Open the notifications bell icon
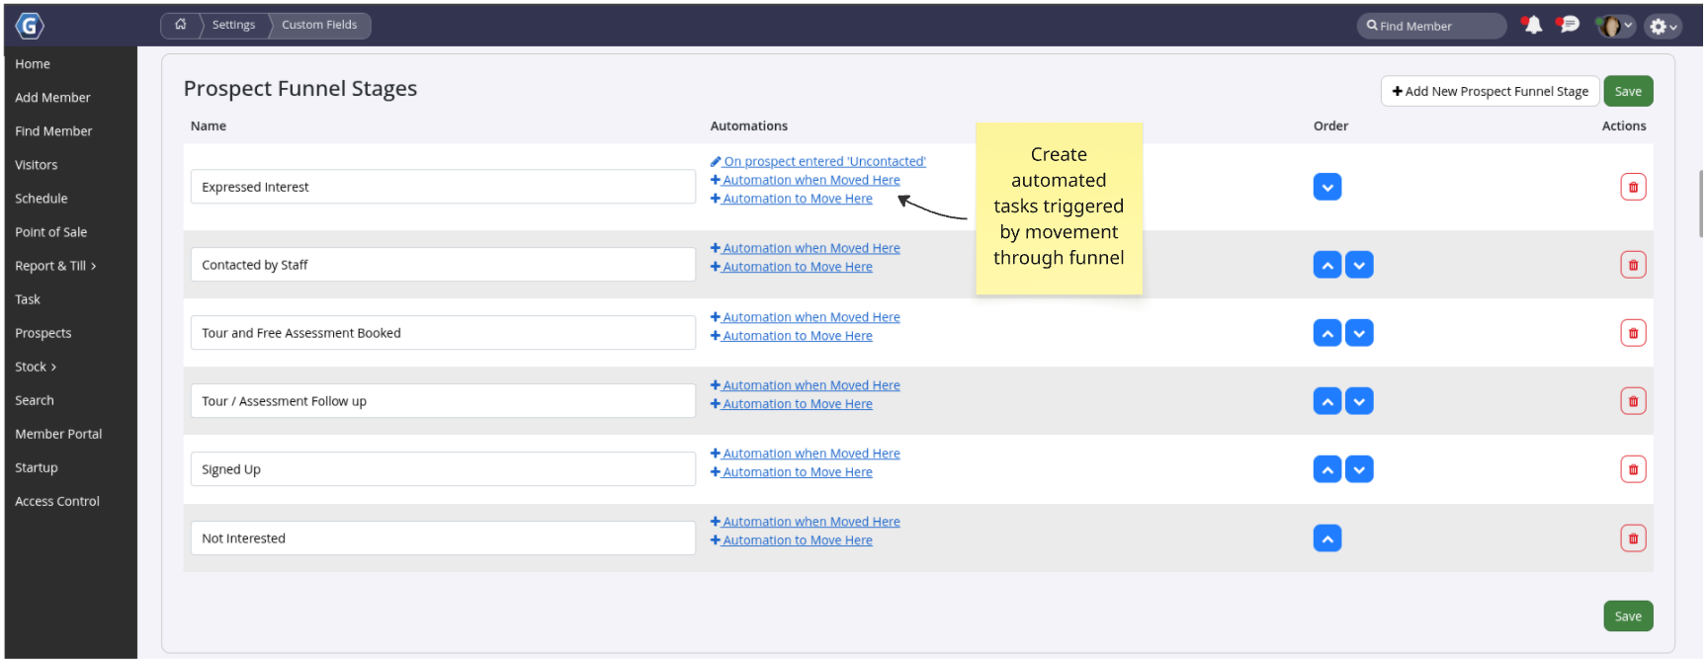Viewport: 1708px width, 663px height. pyautogui.click(x=1532, y=26)
